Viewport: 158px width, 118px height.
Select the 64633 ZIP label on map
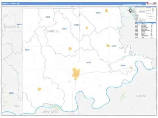click(89, 63)
